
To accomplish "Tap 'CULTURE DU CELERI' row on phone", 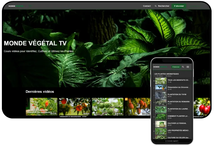I will tap(172, 137).
